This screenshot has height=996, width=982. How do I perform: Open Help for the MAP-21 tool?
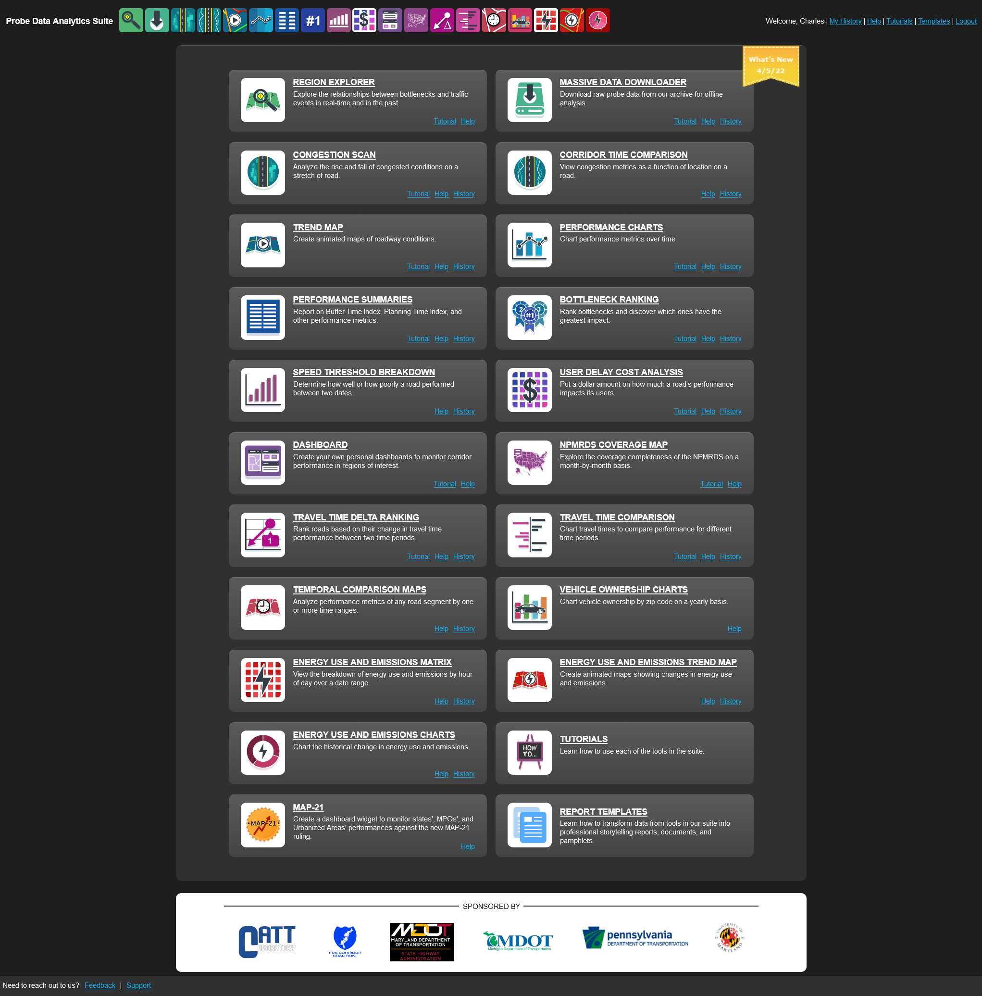point(467,846)
